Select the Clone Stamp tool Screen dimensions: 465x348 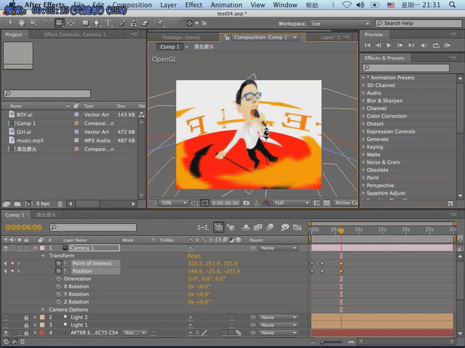[134, 23]
